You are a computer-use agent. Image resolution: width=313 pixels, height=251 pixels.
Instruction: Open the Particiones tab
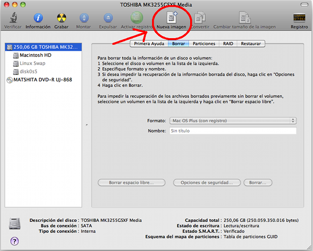click(x=204, y=43)
